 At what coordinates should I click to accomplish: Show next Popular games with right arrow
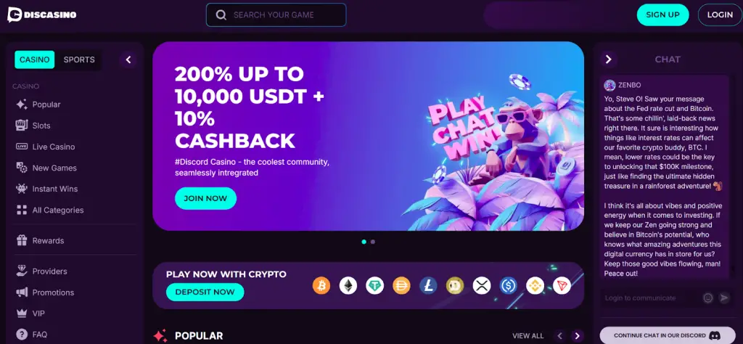click(577, 336)
